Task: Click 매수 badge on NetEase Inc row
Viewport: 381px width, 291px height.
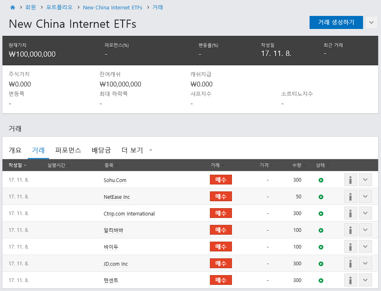Action: point(221,196)
